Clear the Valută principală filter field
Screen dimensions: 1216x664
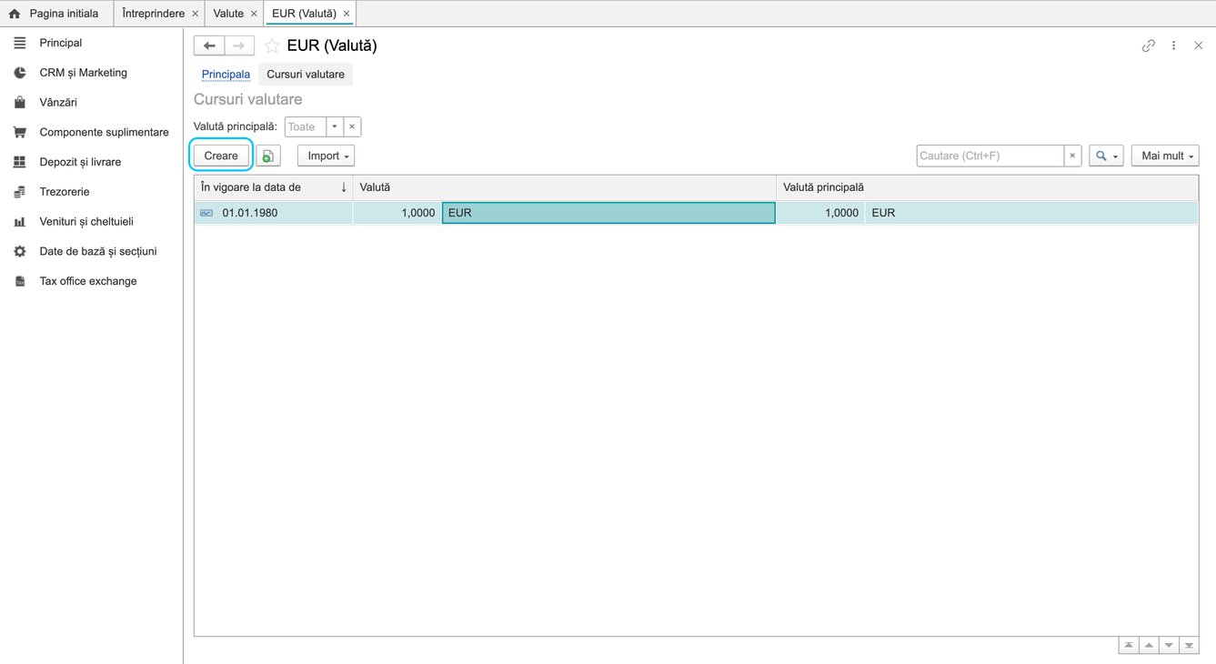[352, 127]
